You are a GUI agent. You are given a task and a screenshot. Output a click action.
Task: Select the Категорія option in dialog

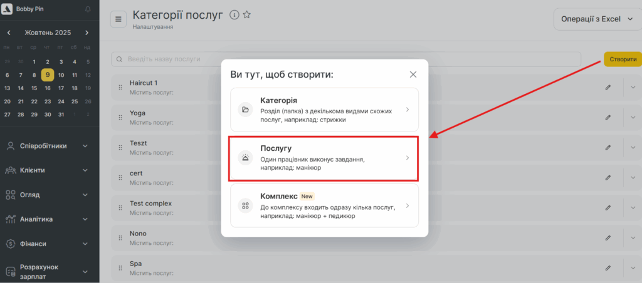(324, 110)
